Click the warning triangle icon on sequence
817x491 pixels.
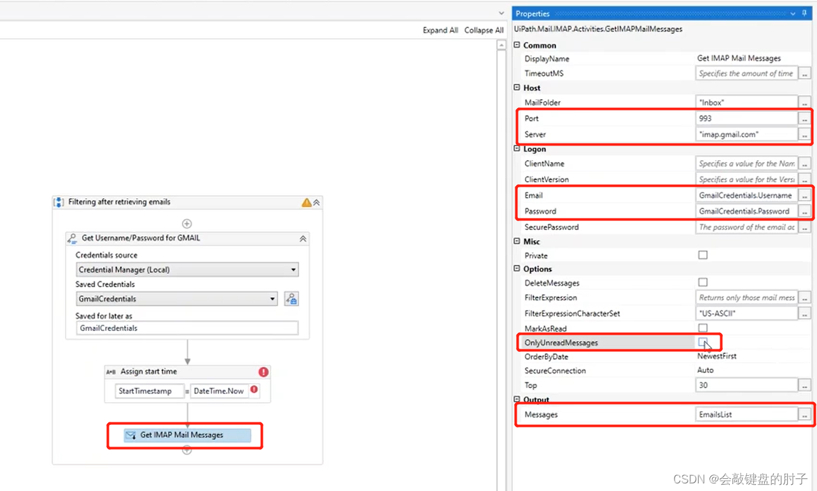[307, 202]
